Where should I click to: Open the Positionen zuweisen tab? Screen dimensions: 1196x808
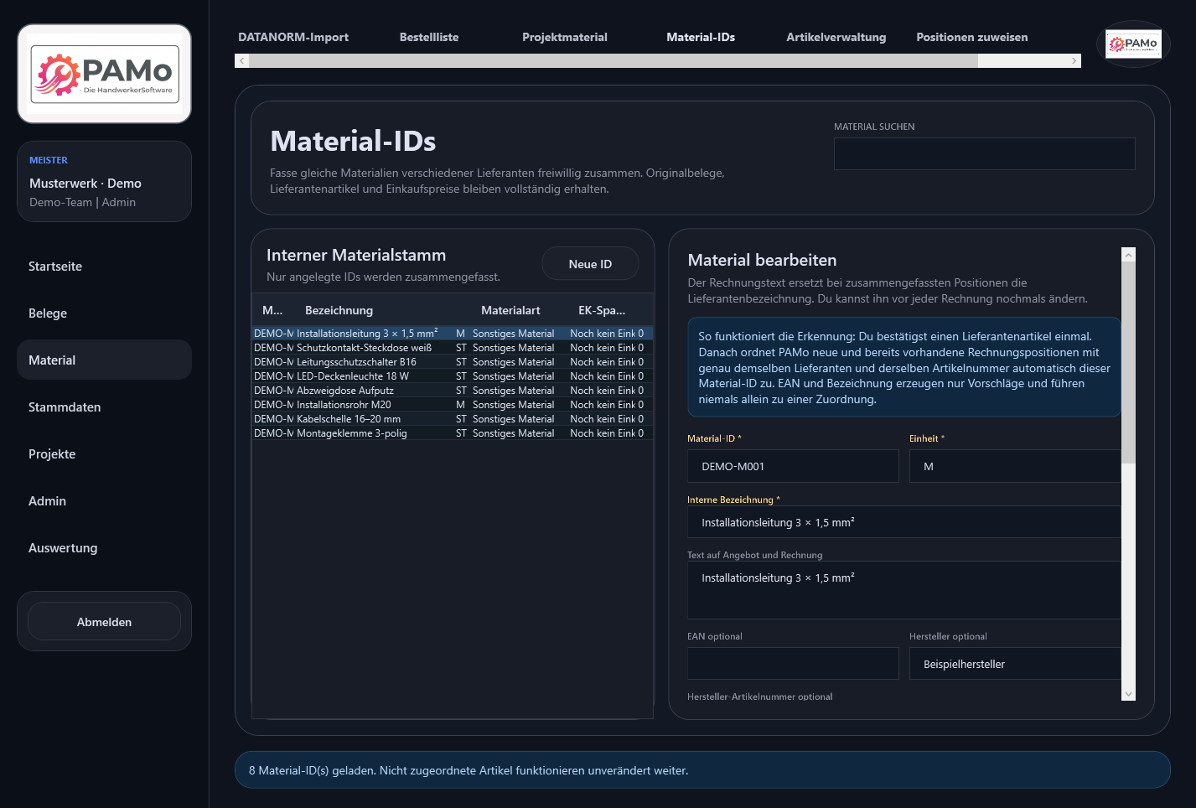click(972, 37)
